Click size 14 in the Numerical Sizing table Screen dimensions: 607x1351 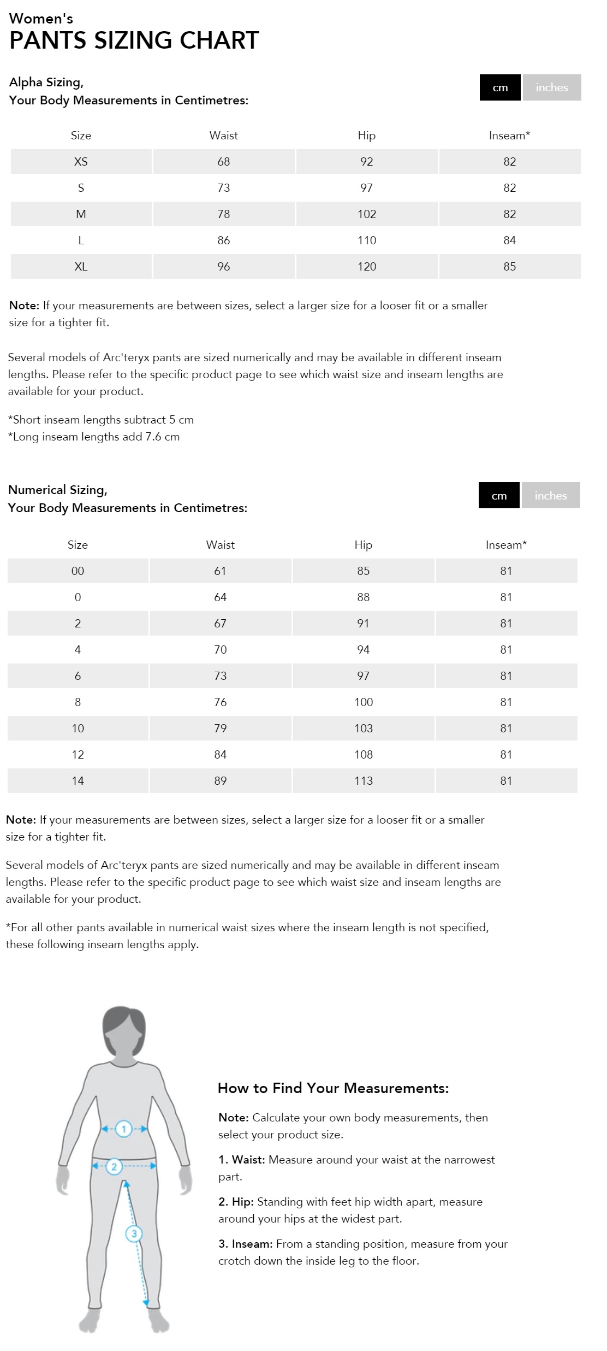point(78,781)
